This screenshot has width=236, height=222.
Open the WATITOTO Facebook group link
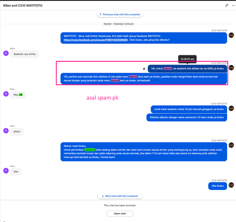tap(96, 40)
